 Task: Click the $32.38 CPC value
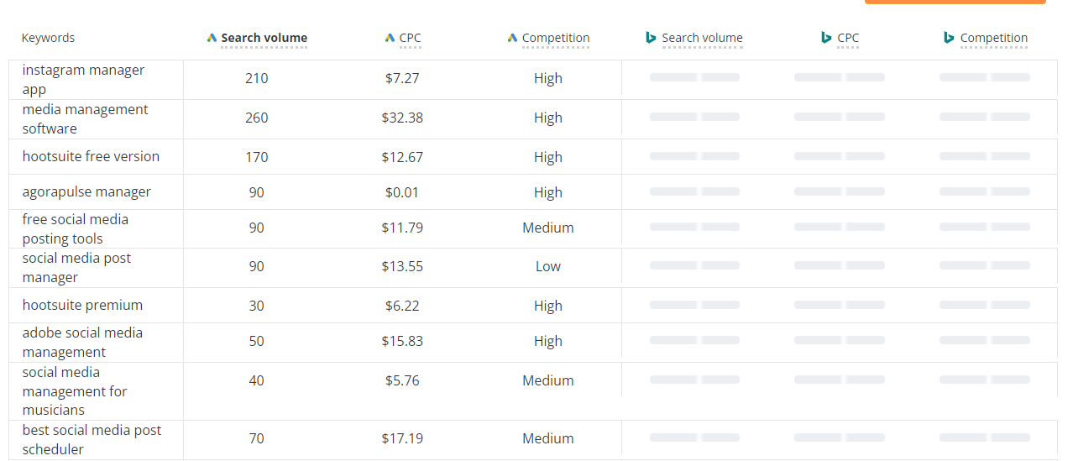(x=402, y=118)
